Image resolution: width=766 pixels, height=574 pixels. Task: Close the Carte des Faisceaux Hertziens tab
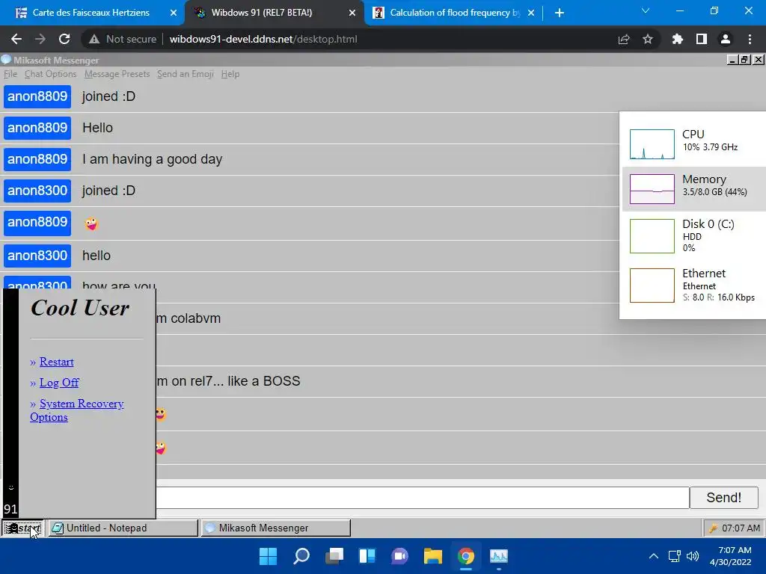tap(174, 13)
